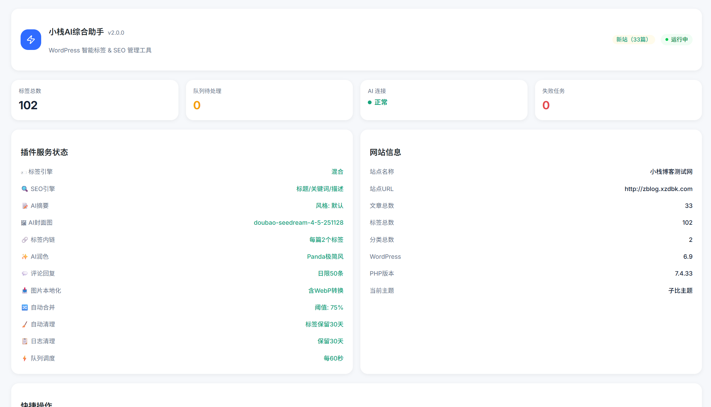The height and width of the screenshot is (407, 711).
Task: Click the 标题/关键词/描述 value
Action: tap(320, 189)
